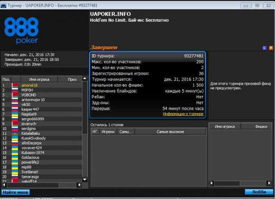Select player powerlife2 row
This screenshot has width=275, height=199.
[42, 162]
